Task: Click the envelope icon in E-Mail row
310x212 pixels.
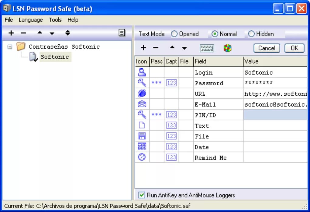Action: (142, 104)
